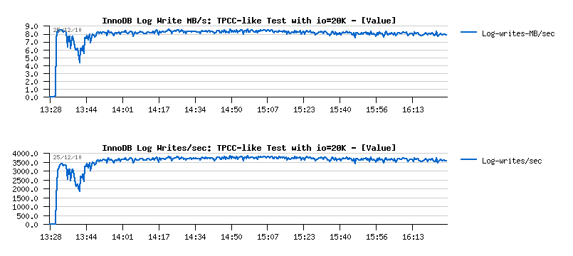The height and width of the screenshot is (256, 573).
Task: Click 15:40 on the Writes/sec chart time axis
Action: pyautogui.click(x=340, y=238)
